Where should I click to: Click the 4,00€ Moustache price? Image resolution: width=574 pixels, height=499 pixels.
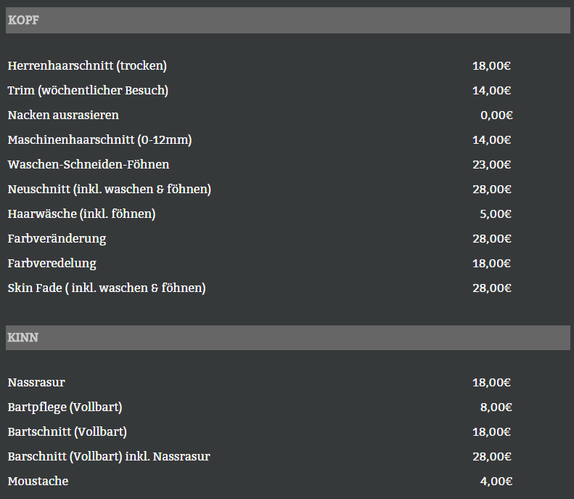point(496,482)
